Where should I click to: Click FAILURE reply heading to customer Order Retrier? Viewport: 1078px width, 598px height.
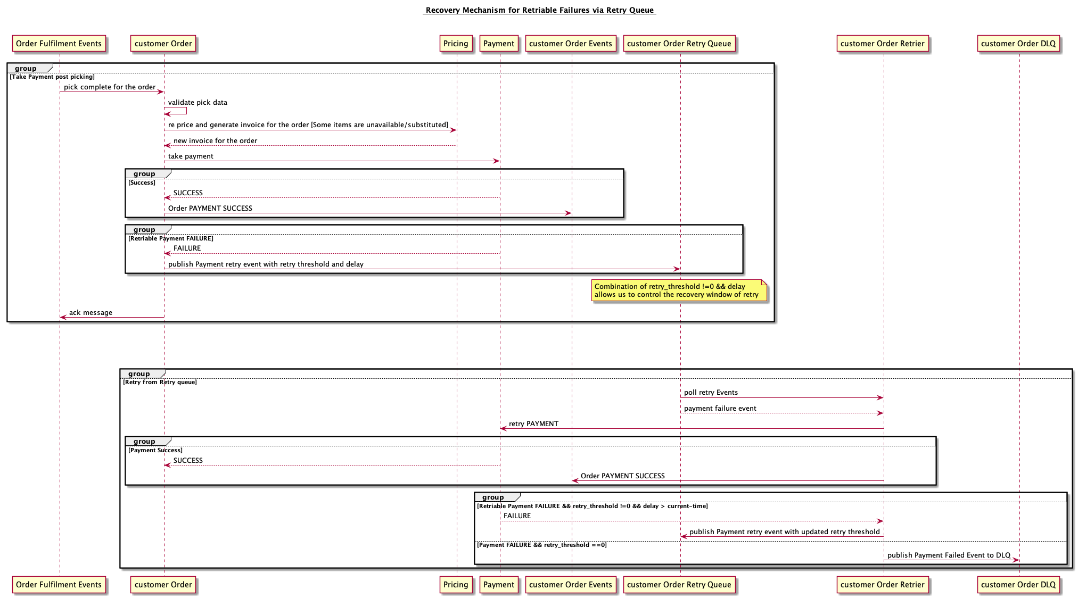click(x=517, y=516)
